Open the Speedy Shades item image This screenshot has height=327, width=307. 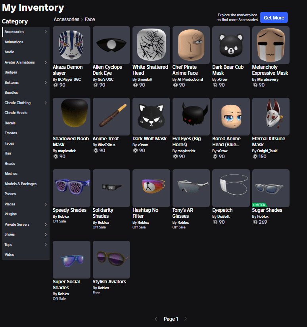[71, 188]
